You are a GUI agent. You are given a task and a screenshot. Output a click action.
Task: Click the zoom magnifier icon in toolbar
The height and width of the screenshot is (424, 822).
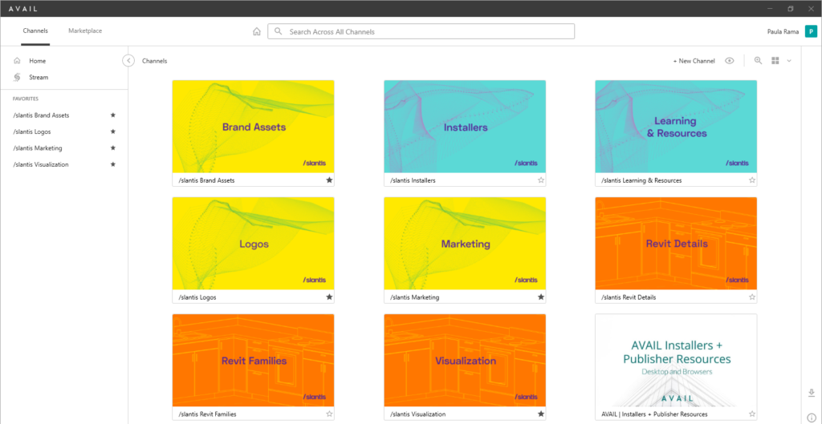click(758, 61)
